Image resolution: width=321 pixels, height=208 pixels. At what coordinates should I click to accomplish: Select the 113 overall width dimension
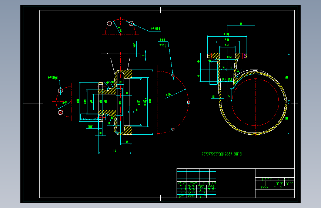click(x=115, y=151)
